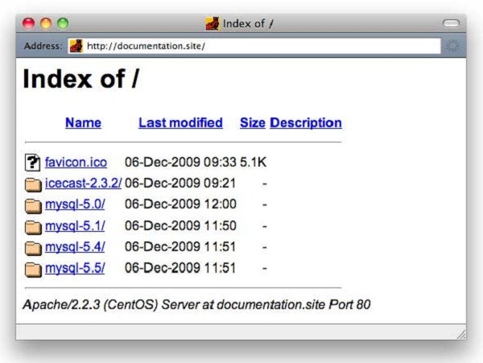Open the mysql-5.4/ directory
Image resolution: width=483 pixels, height=363 pixels.
(x=75, y=247)
